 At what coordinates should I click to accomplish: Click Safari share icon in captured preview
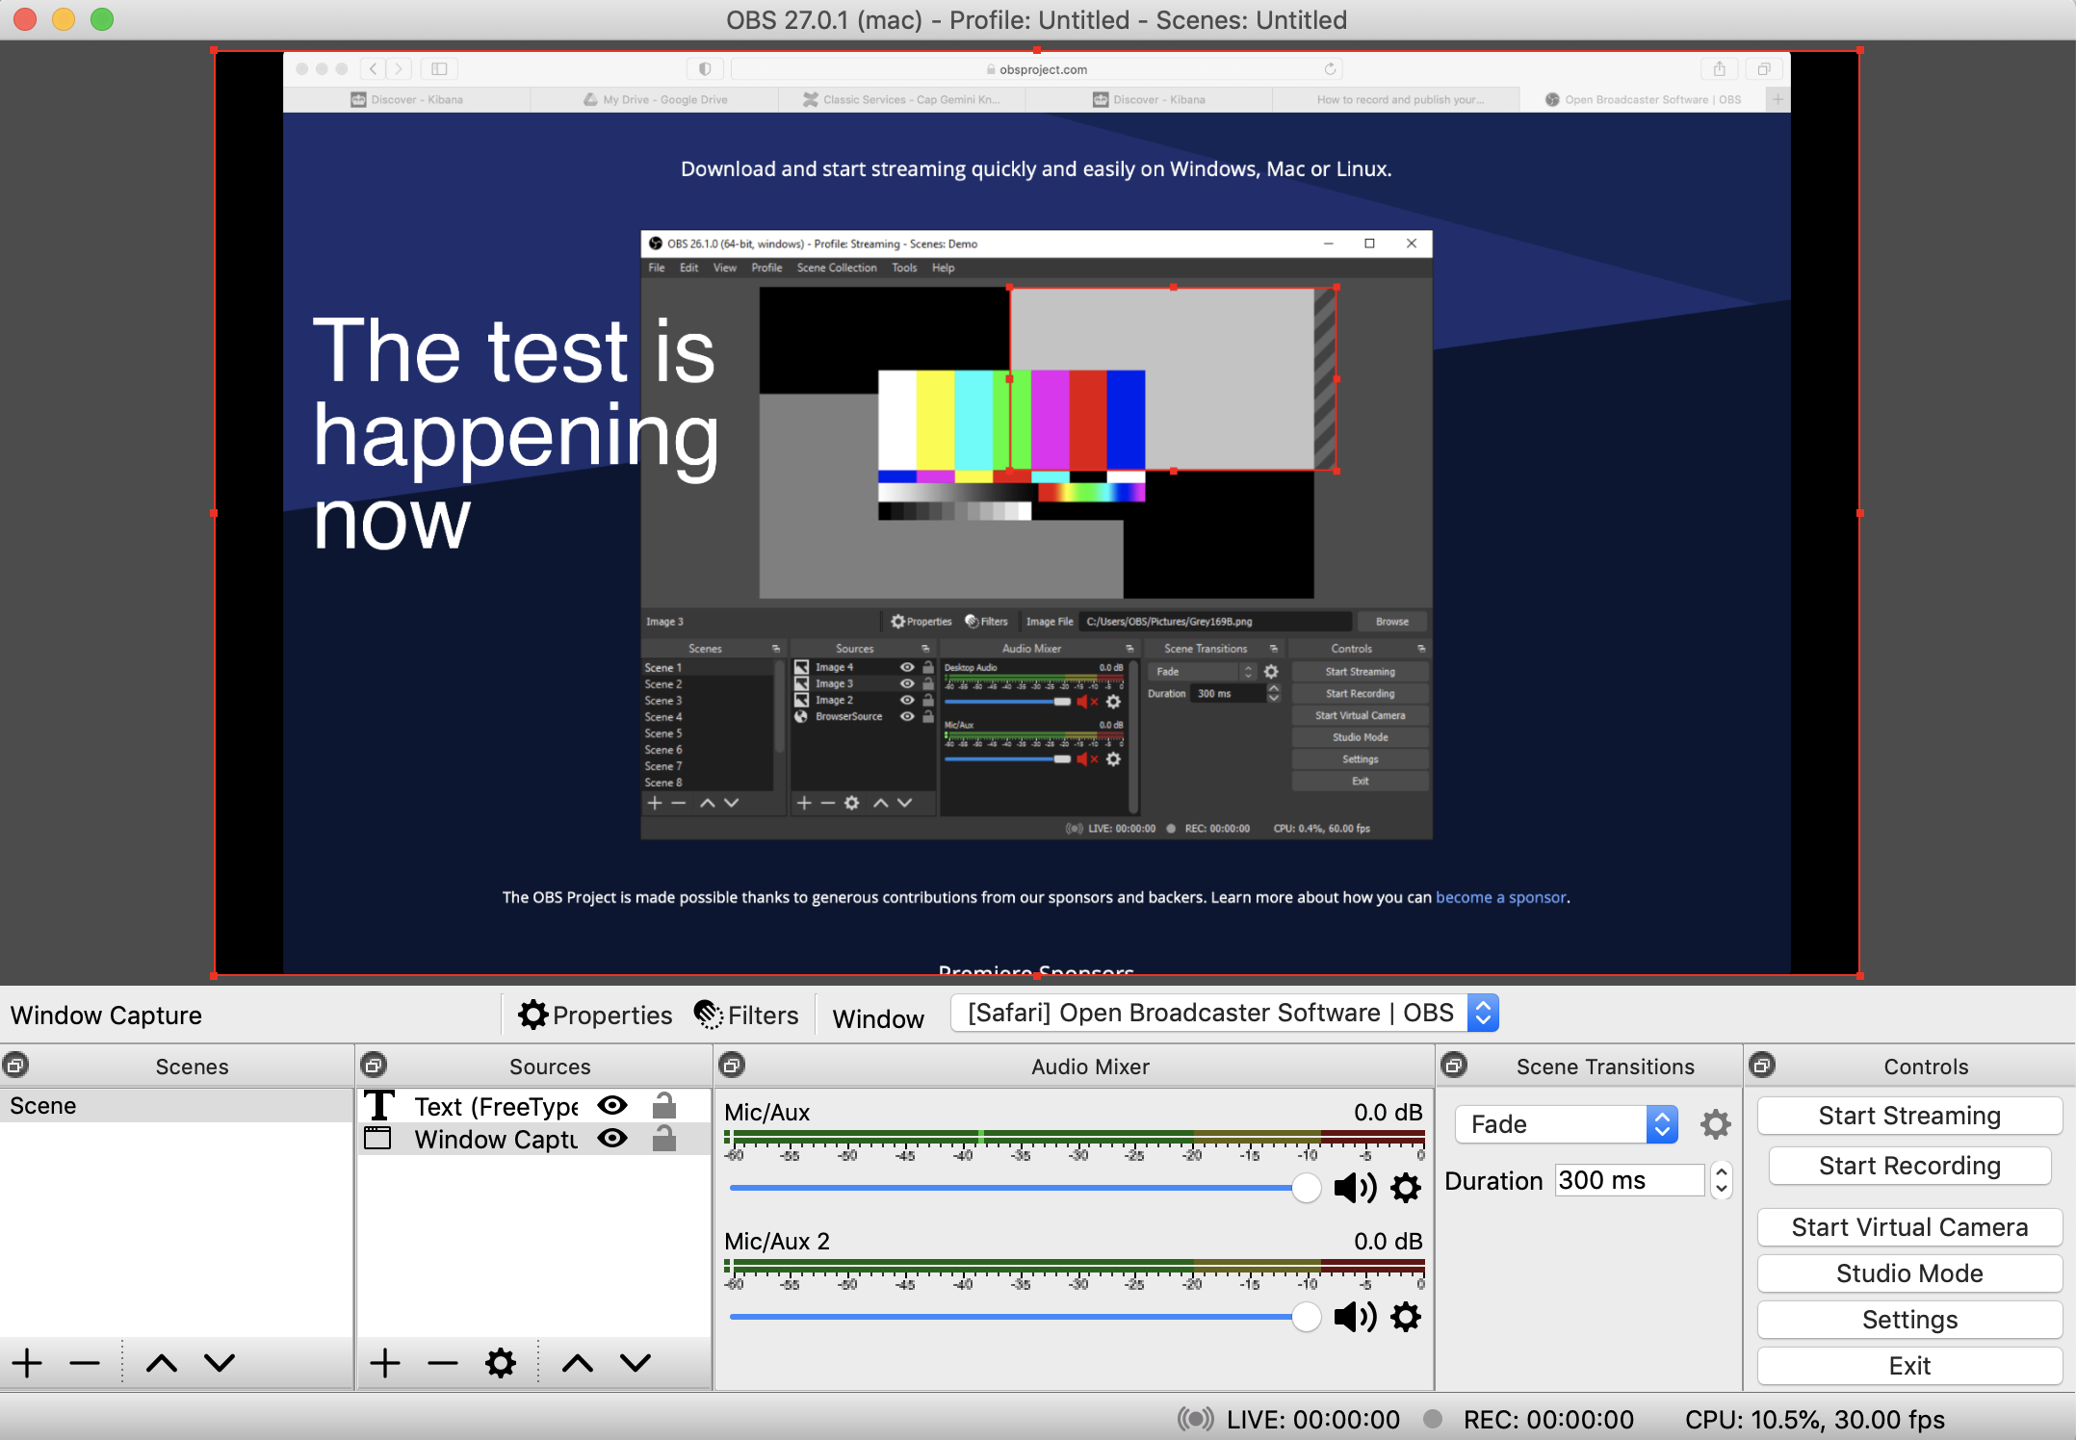[1719, 69]
